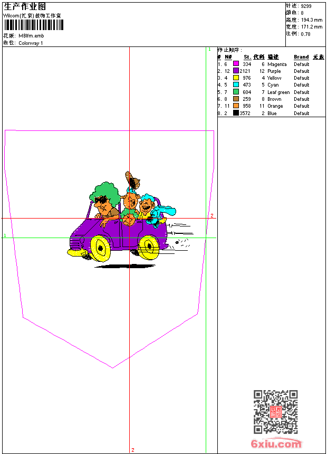Image resolution: width=327 pixels, height=454 pixels.
Task: Click the '描述' column header
Action: [x=273, y=57]
